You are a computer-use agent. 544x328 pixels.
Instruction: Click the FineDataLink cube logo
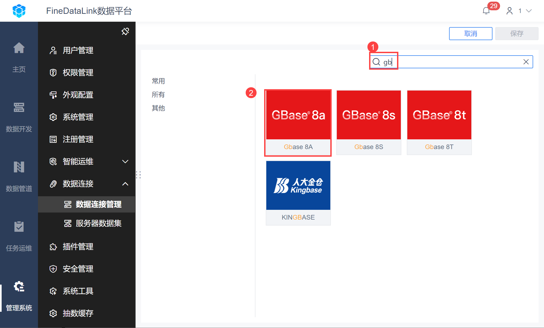(19, 11)
